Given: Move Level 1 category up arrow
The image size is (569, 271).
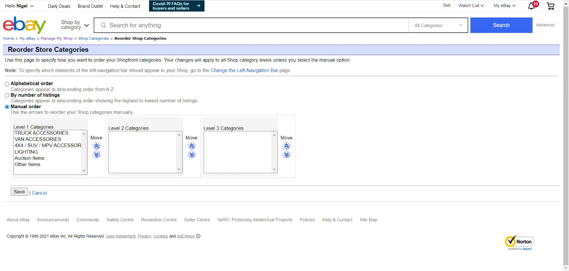Looking at the screenshot, I should coord(96,146).
